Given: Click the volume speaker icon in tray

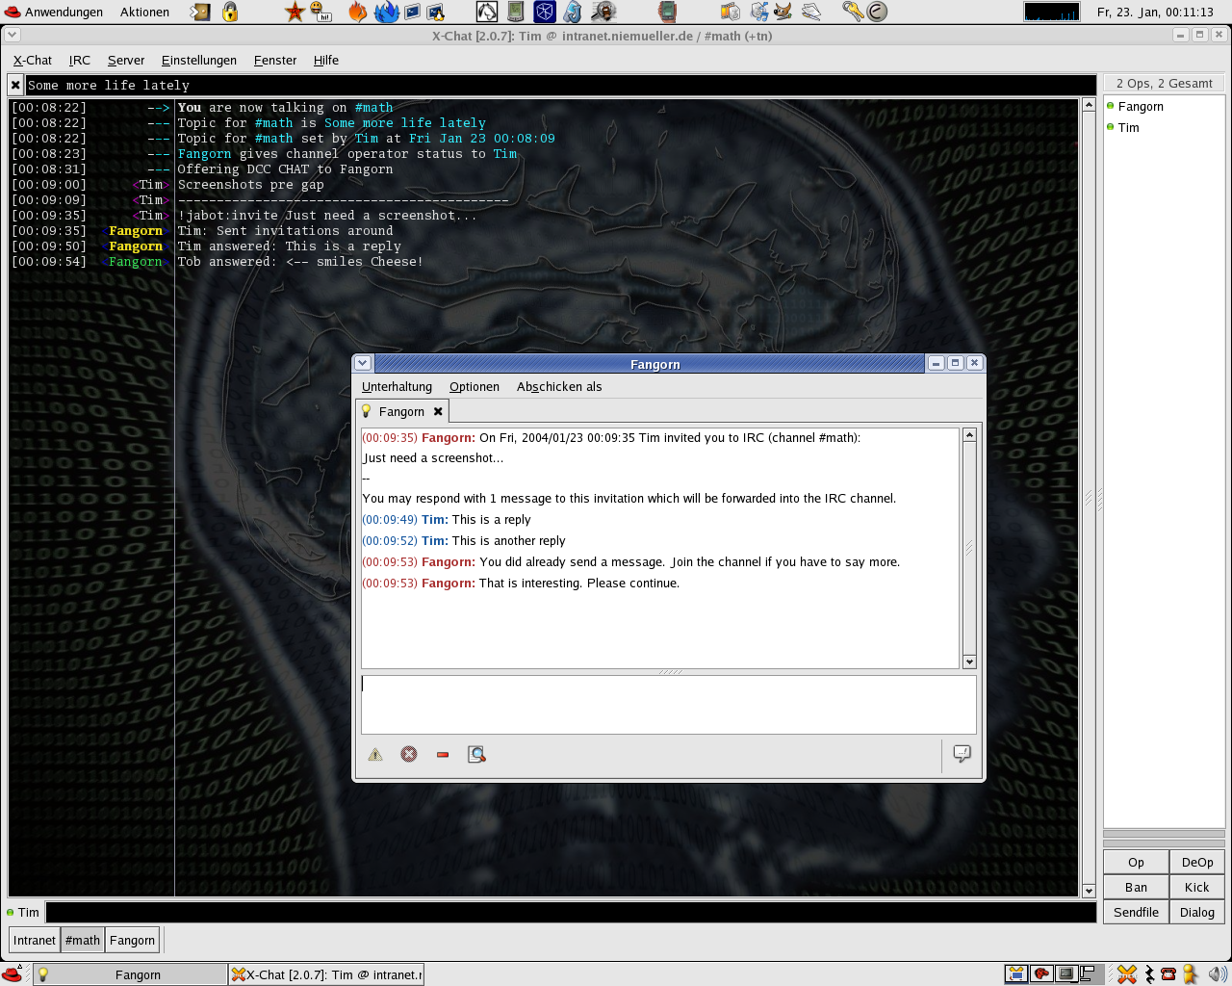Looking at the screenshot, I should (1218, 974).
